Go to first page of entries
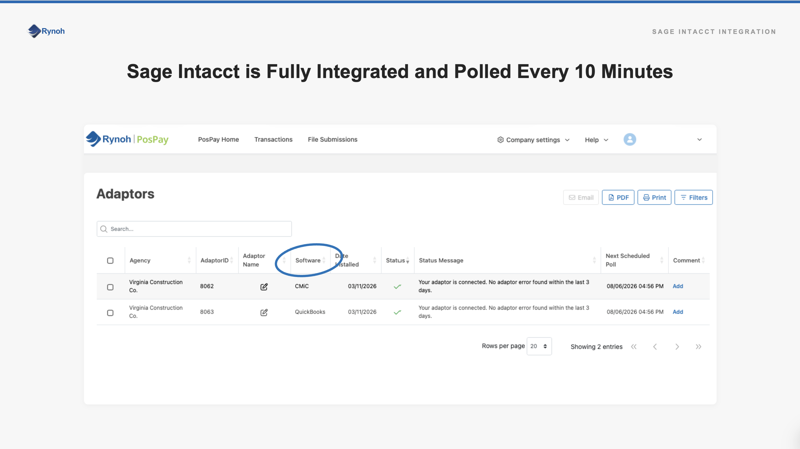The height and width of the screenshot is (449, 800). 634,347
